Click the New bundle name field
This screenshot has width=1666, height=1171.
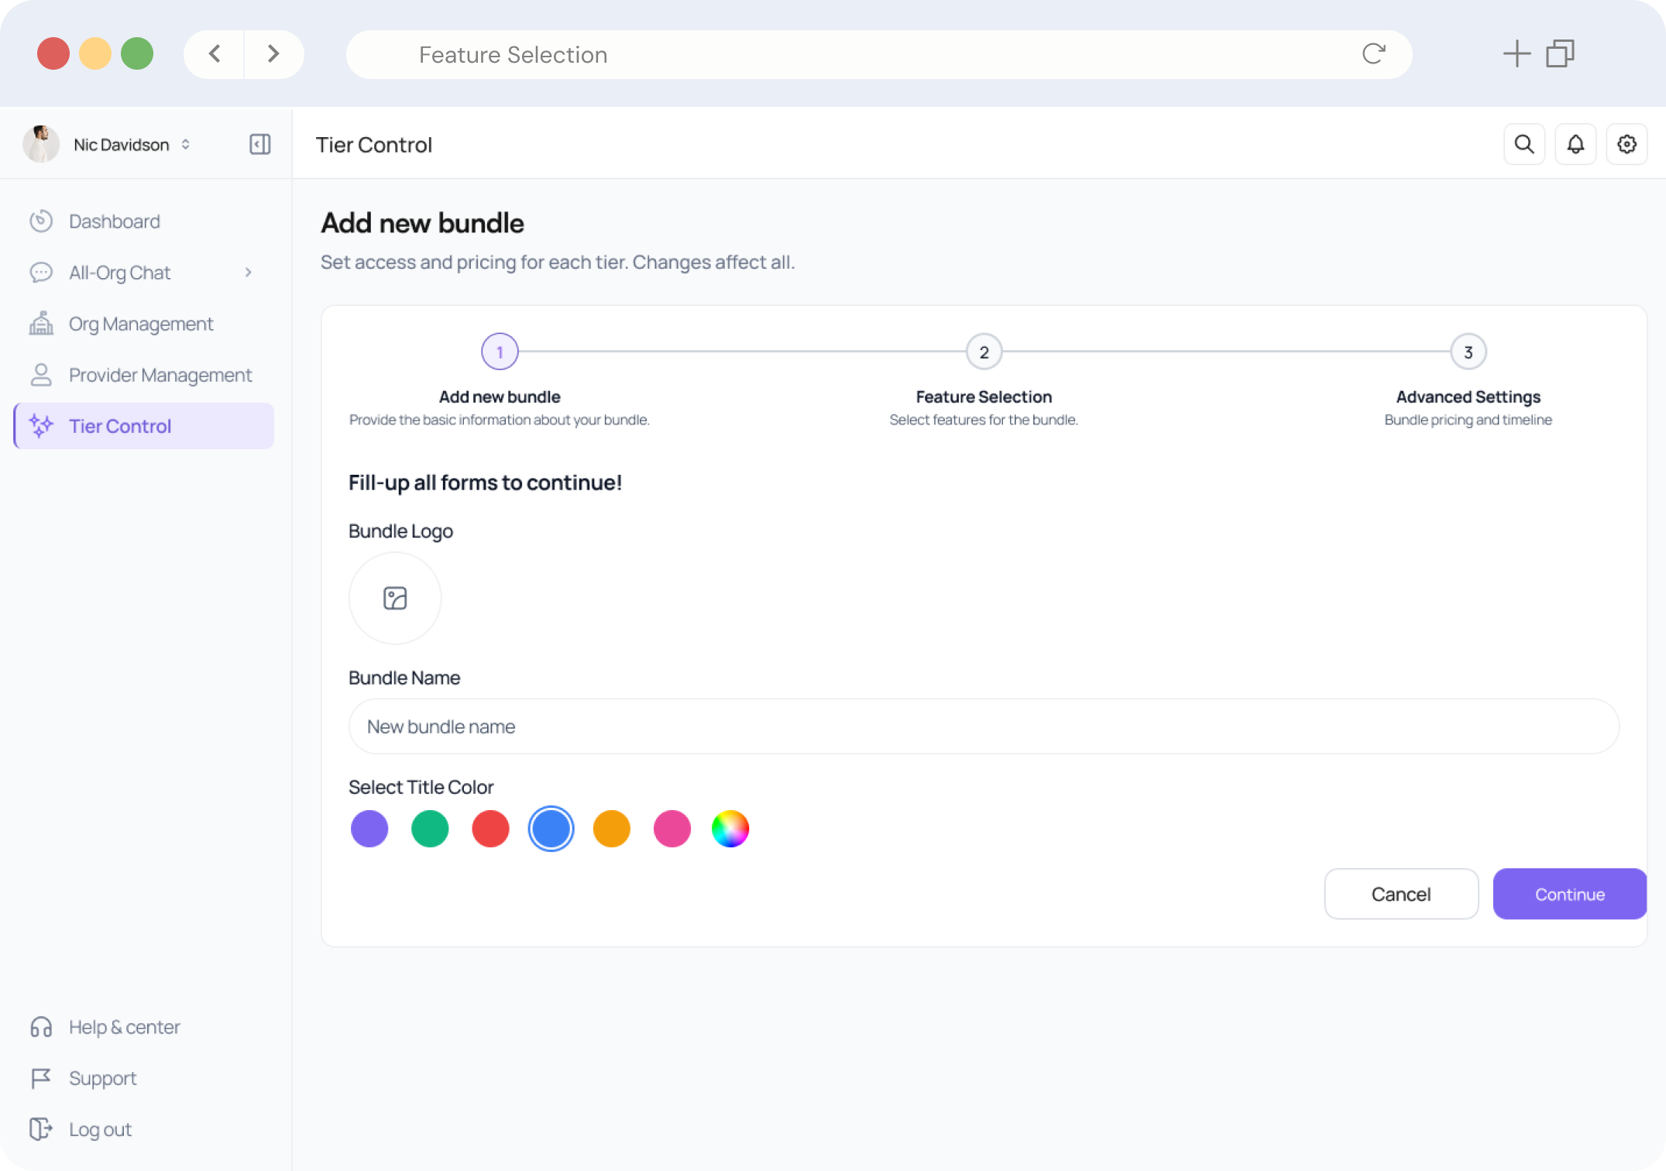tap(983, 726)
